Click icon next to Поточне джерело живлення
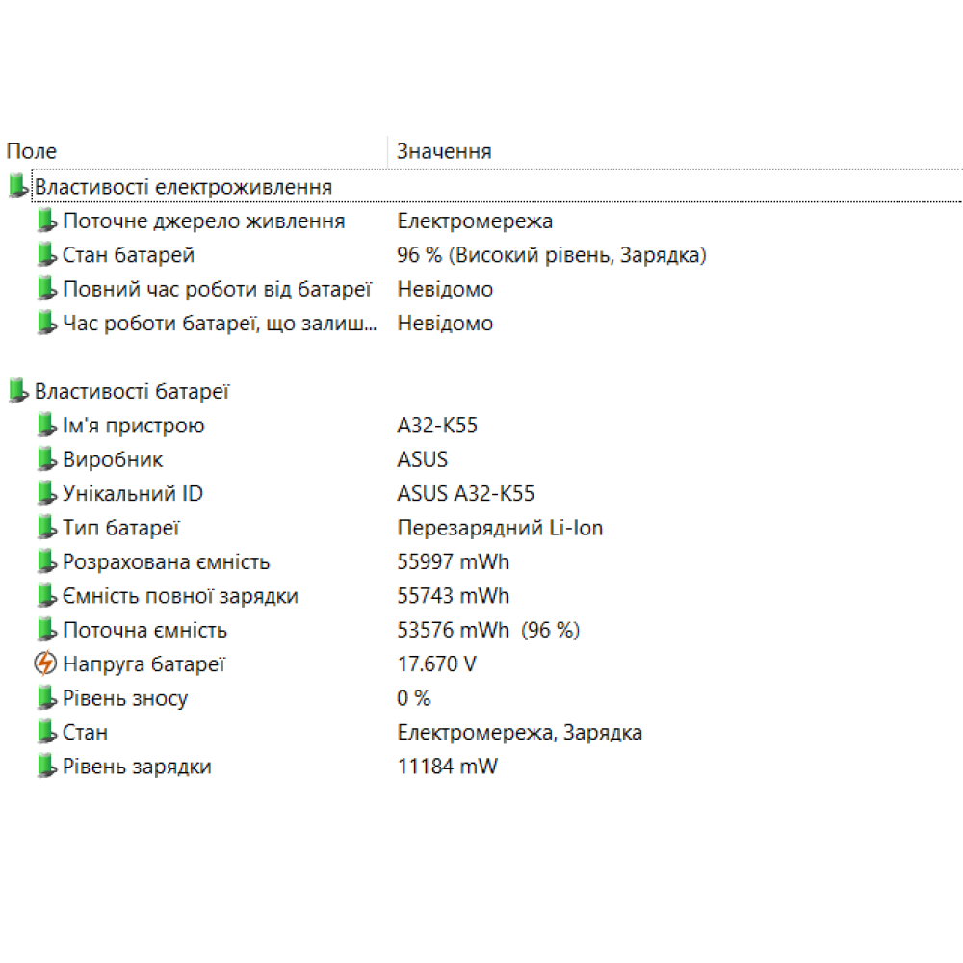Image resolution: width=963 pixels, height=963 pixels. pos(46,221)
